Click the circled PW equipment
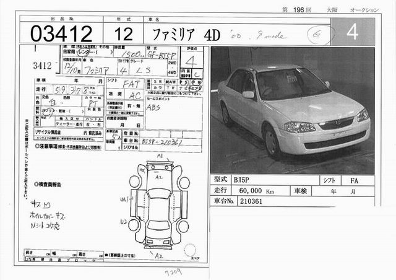 (197, 82)
